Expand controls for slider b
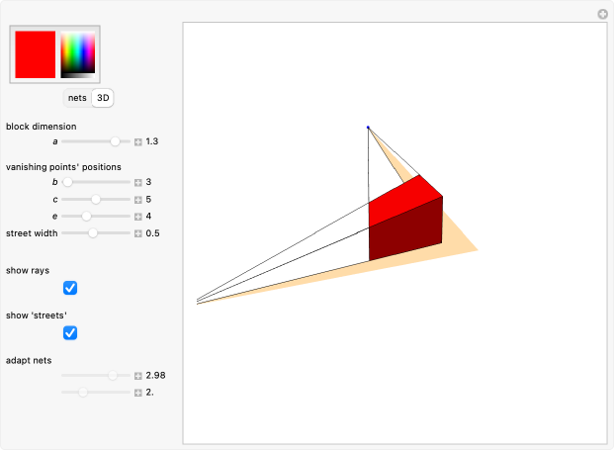The width and height of the screenshot is (614, 451). tap(138, 183)
